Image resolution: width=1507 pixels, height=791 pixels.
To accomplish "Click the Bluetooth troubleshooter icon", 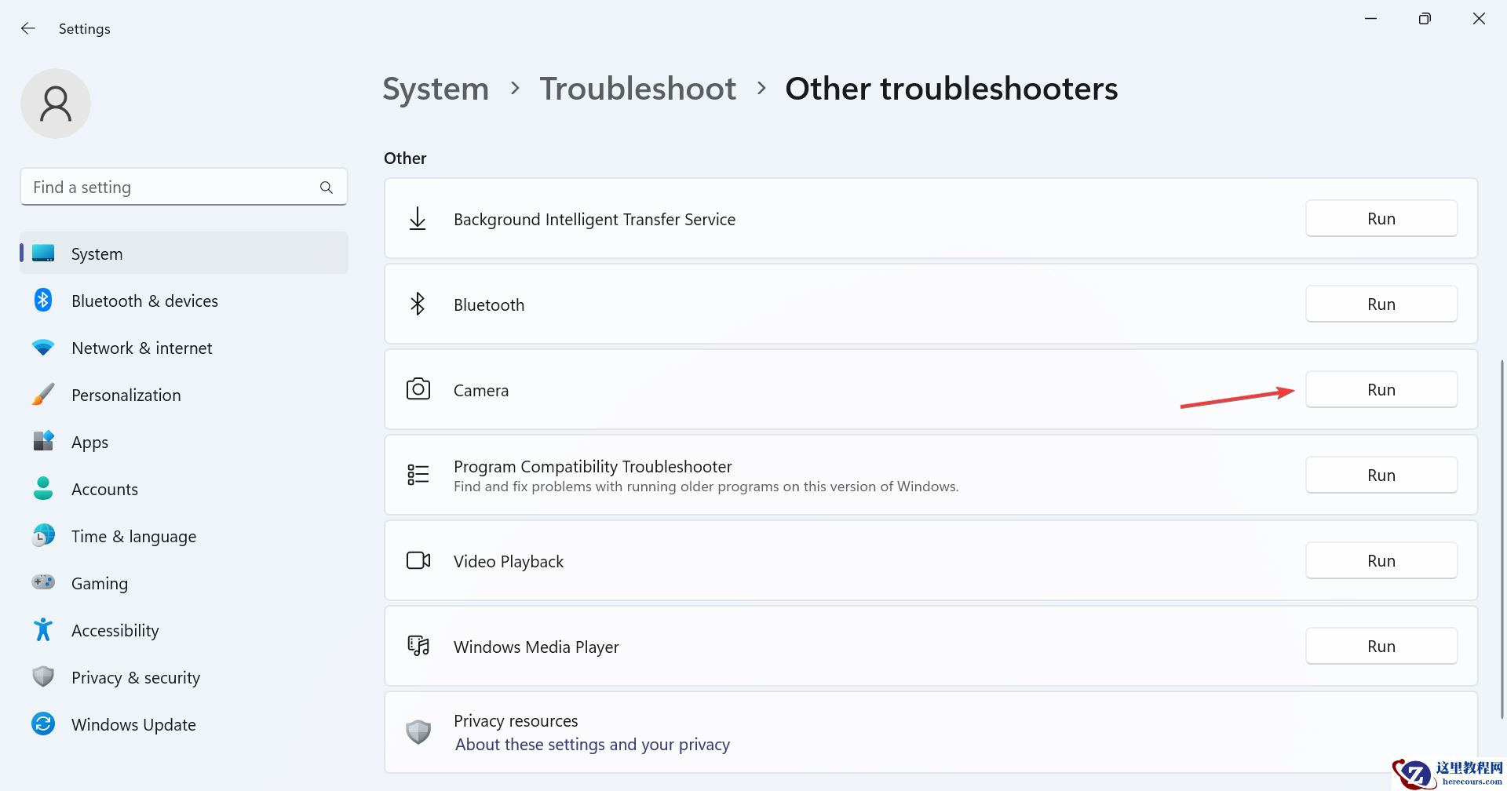I will coord(418,304).
